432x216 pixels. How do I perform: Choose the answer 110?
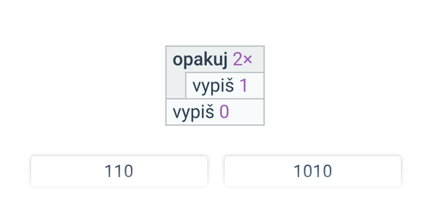point(119,171)
